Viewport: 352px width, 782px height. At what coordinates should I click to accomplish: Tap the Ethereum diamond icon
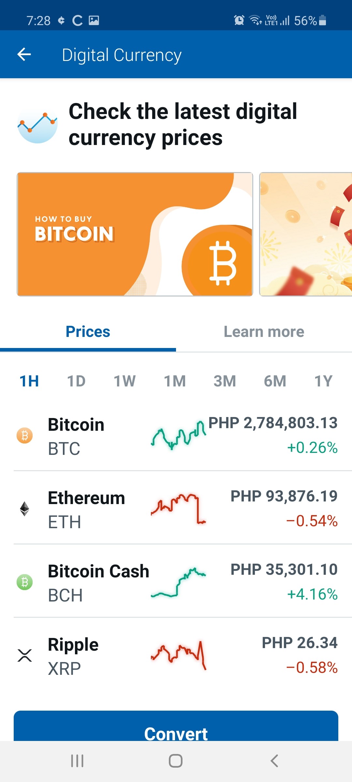[x=25, y=509]
